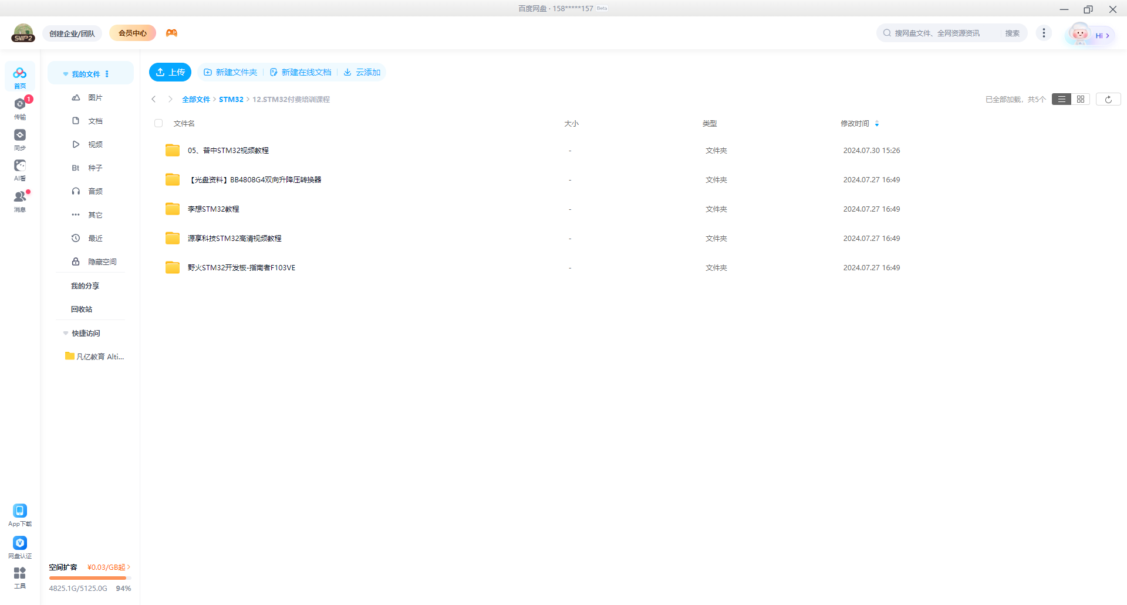Click the refresh file list icon

(x=1108, y=99)
